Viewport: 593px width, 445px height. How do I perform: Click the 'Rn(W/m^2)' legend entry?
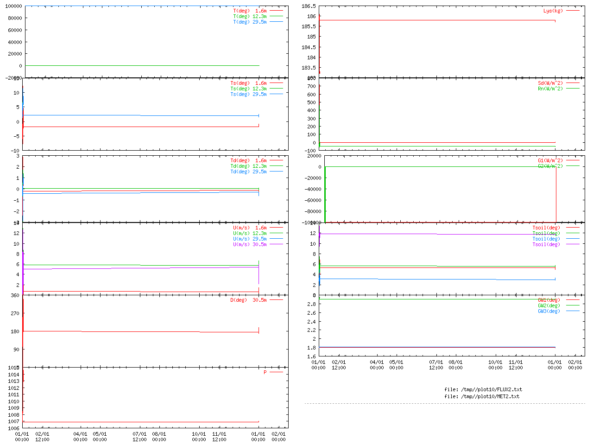click(550, 89)
